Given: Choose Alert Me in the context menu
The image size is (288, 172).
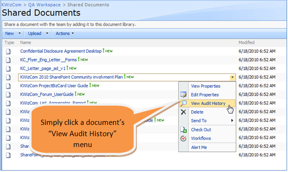Looking at the screenshot, I should tap(199, 147).
